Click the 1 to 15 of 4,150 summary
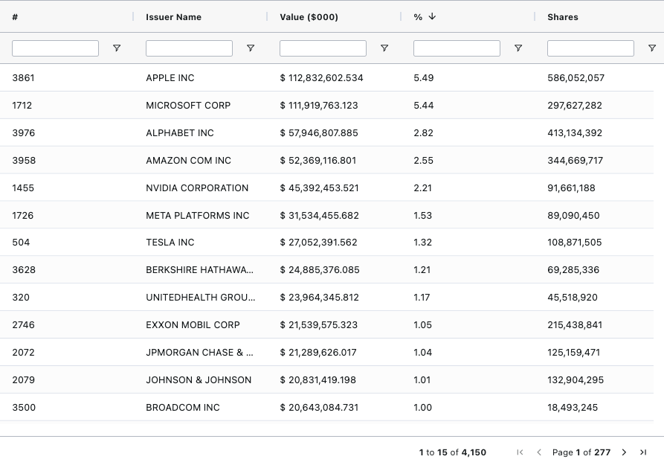The height and width of the screenshot is (468, 664). 453,452
